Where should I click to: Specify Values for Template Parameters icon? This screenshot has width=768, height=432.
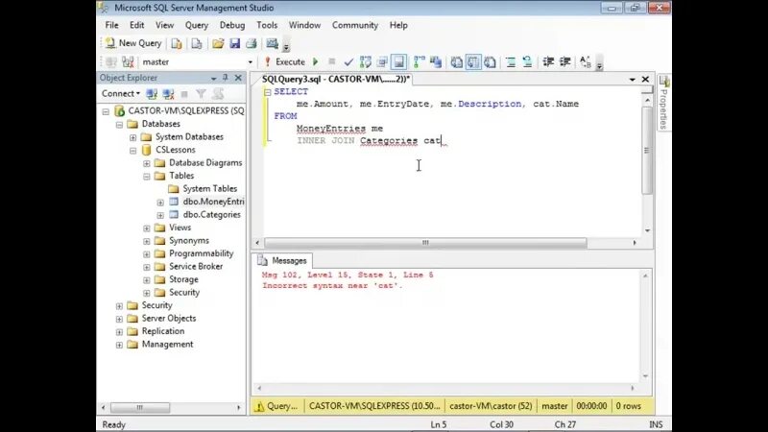(586, 61)
